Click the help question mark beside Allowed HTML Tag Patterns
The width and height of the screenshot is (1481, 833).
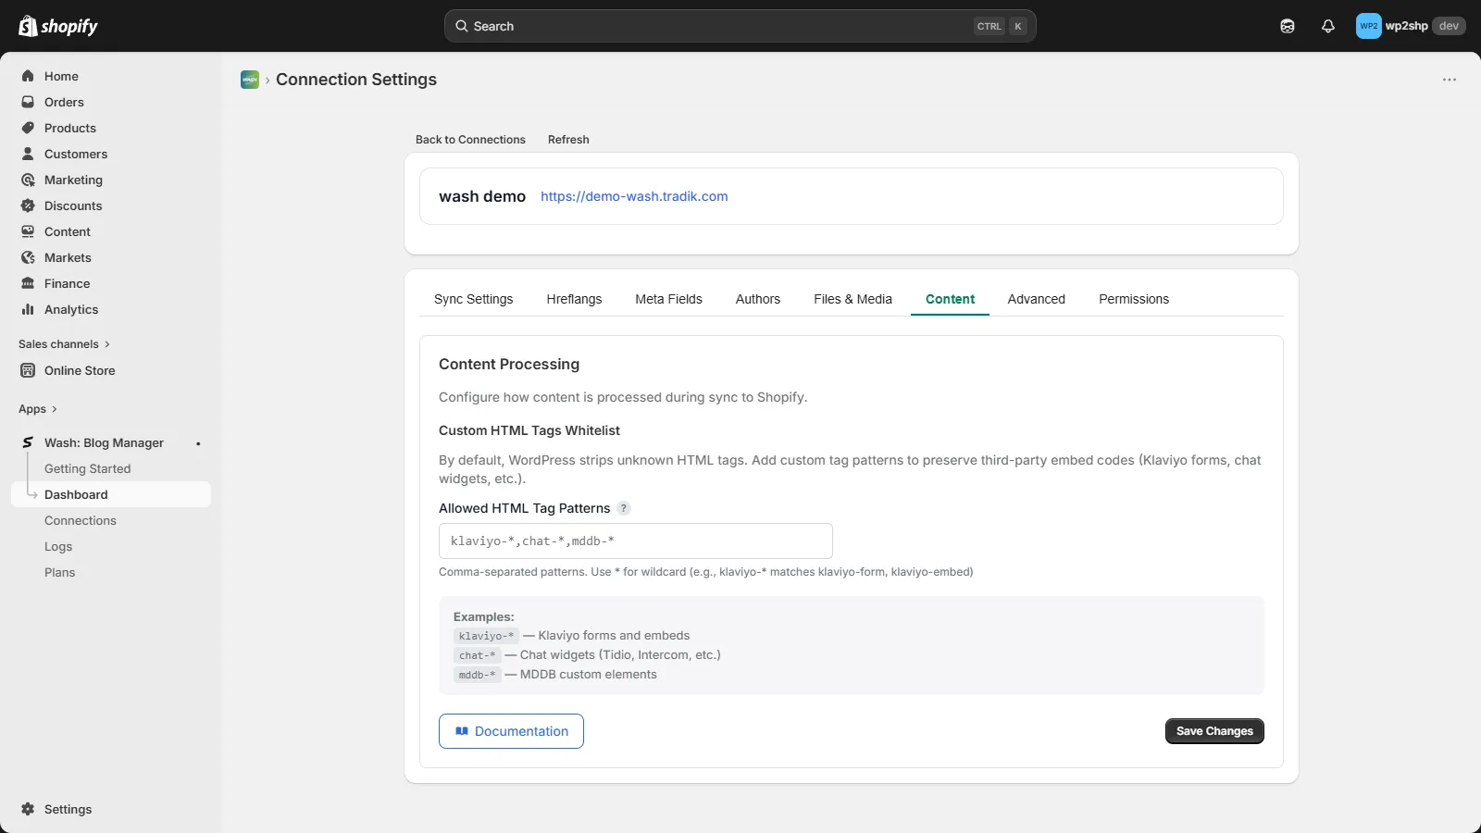click(x=624, y=508)
